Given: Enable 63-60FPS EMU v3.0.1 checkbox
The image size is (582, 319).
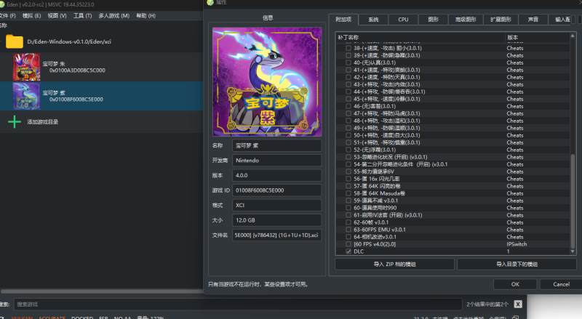Looking at the screenshot, I should (348, 230).
